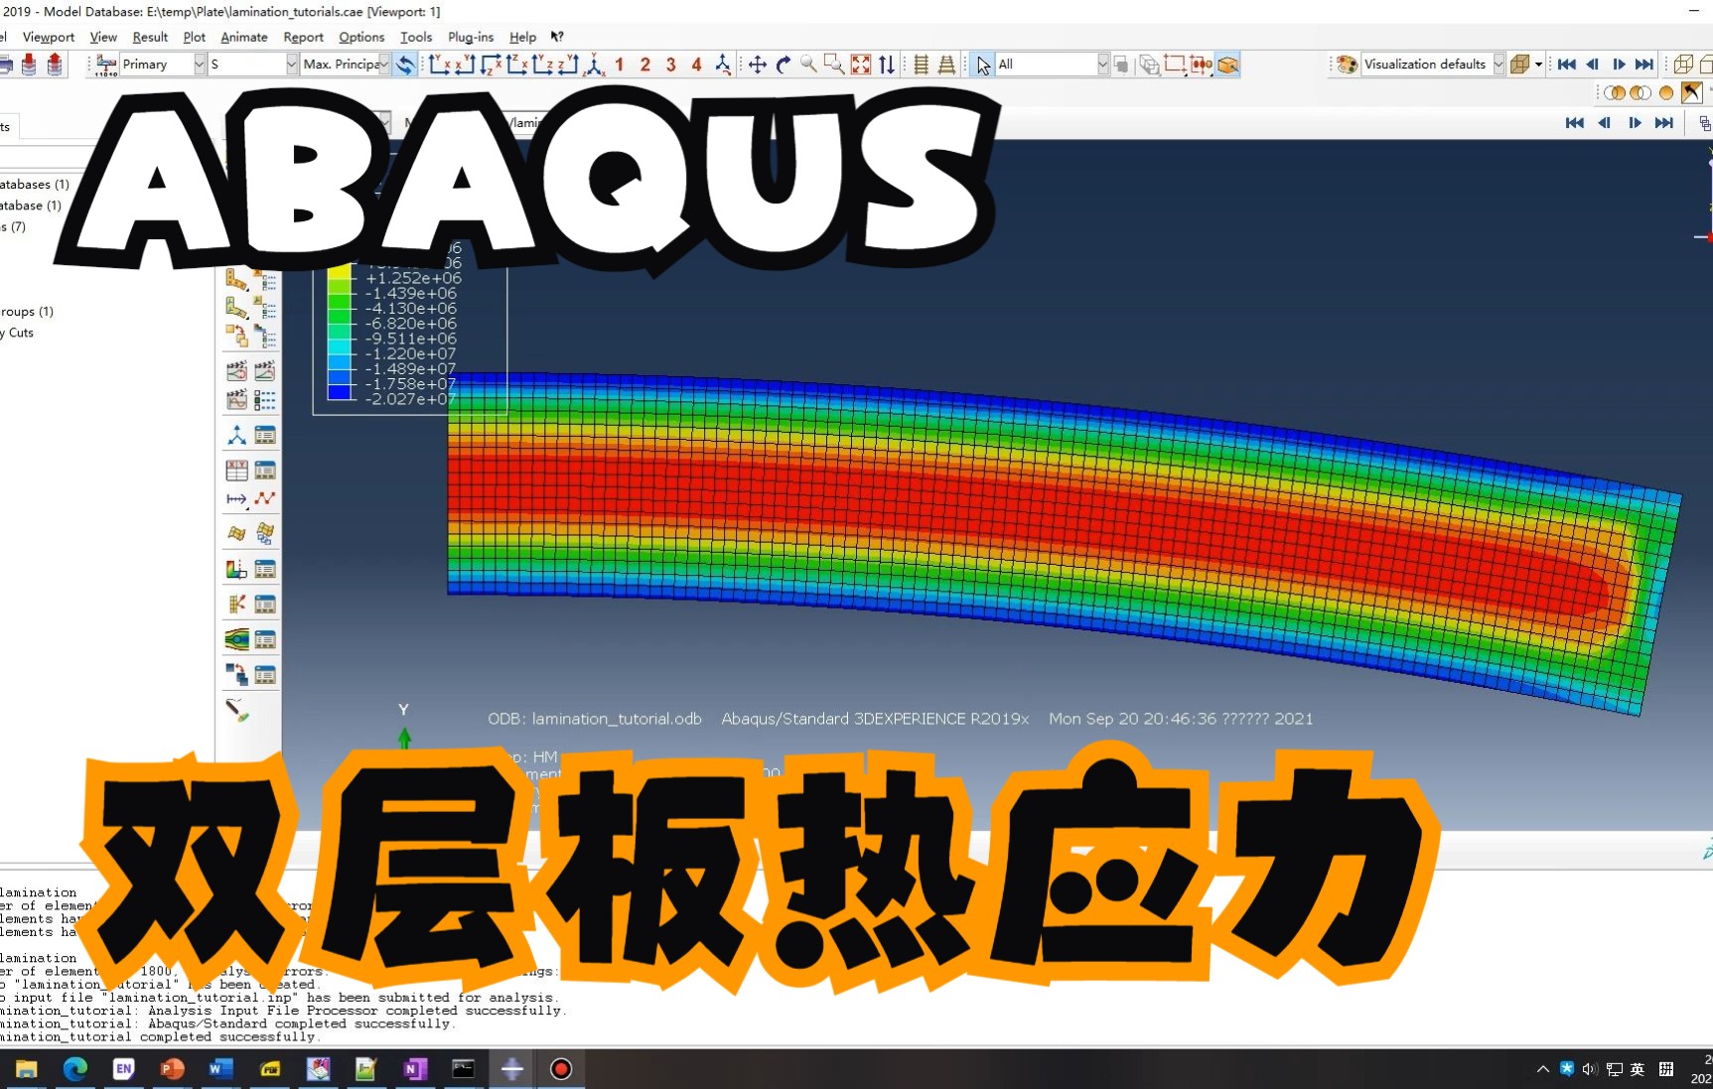
Task: Jump to last animation frame
Action: (1645, 65)
